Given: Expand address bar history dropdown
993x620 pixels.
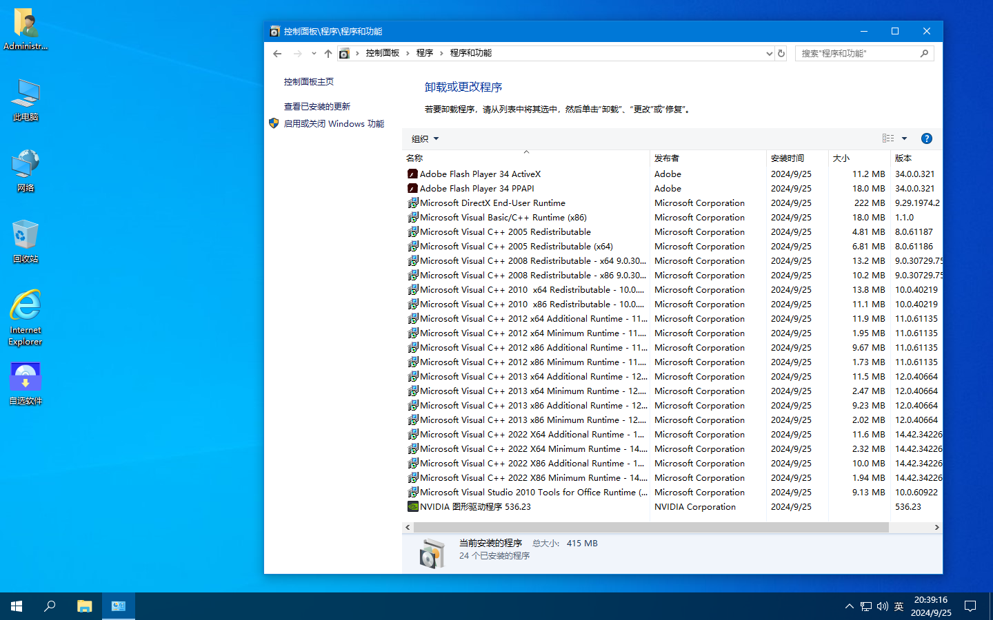Looking at the screenshot, I should tap(770, 53).
